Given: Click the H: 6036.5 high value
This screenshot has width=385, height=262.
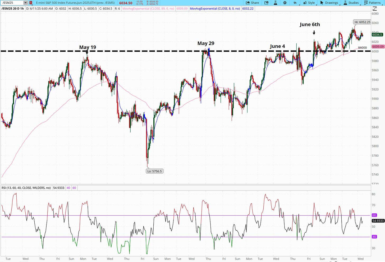Looking at the screenshot, I should (x=75, y=8).
